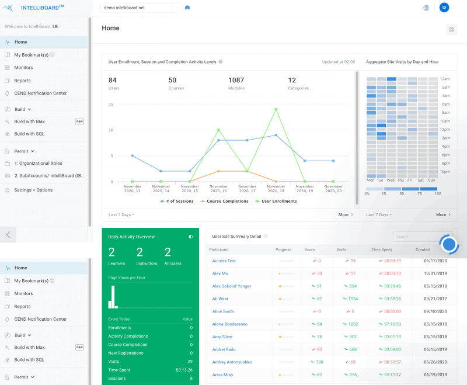This screenshot has width=467, height=385.
Task: Click darkest blue heatmap legend swatch near 100
Action: (x=428, y=189)
